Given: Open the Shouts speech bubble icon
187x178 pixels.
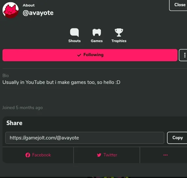Looking at the screenshot, I should [74, 32].
